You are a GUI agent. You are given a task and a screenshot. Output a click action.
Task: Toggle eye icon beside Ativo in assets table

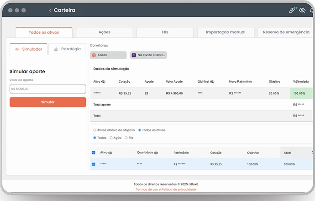tap(110, 153)
